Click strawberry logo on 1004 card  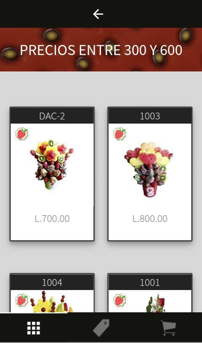[x=22, y=300]
